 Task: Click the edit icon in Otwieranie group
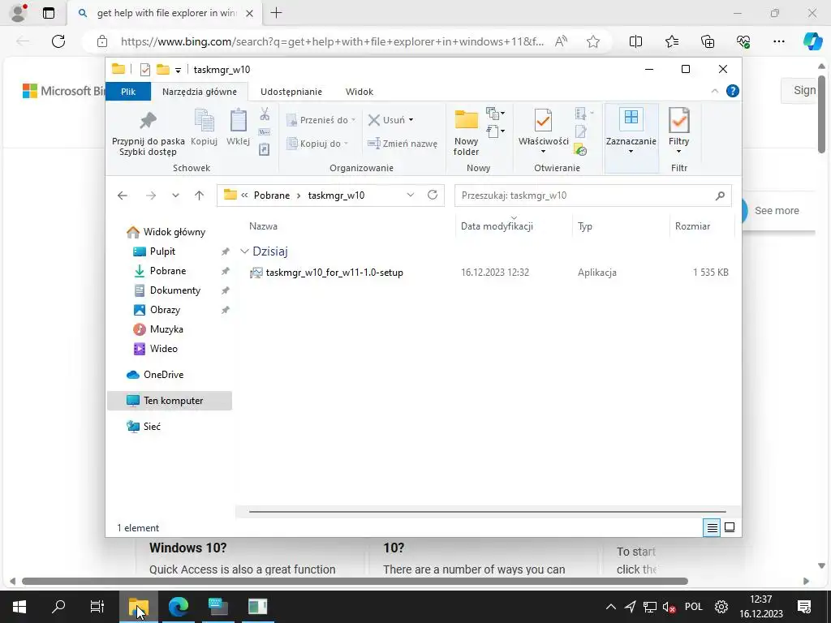tap(581, 132)
